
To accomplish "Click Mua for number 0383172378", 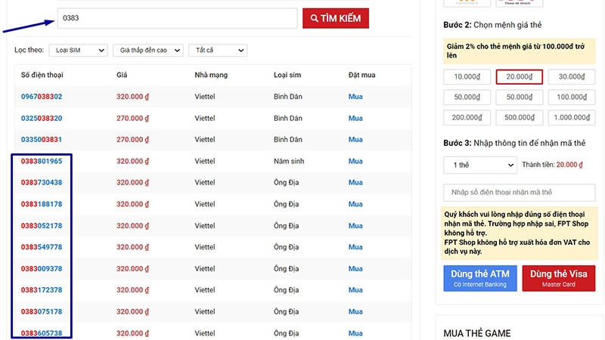I will point(355,290).
